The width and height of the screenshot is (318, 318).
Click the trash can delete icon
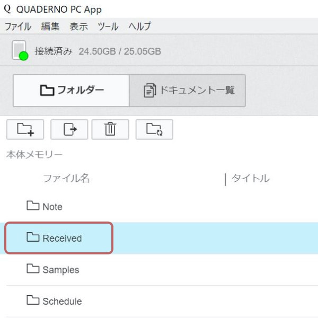pos(110,129)
